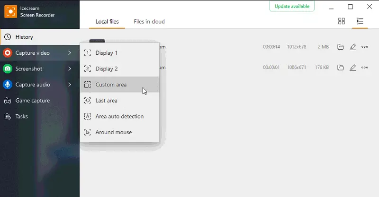Click the Area auto detection icon
This screenshot has width=379, height=197.
click(88, 117)
